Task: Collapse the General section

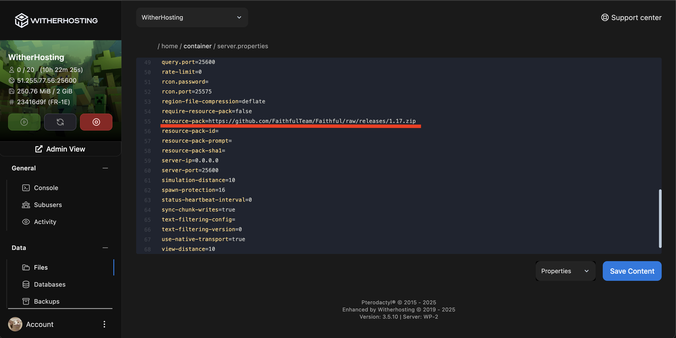Action: point(105,168)
